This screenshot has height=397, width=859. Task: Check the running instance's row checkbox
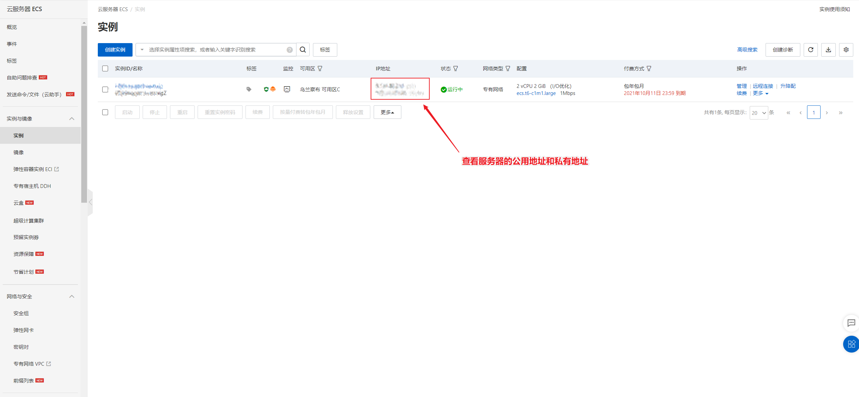(105, 89)
